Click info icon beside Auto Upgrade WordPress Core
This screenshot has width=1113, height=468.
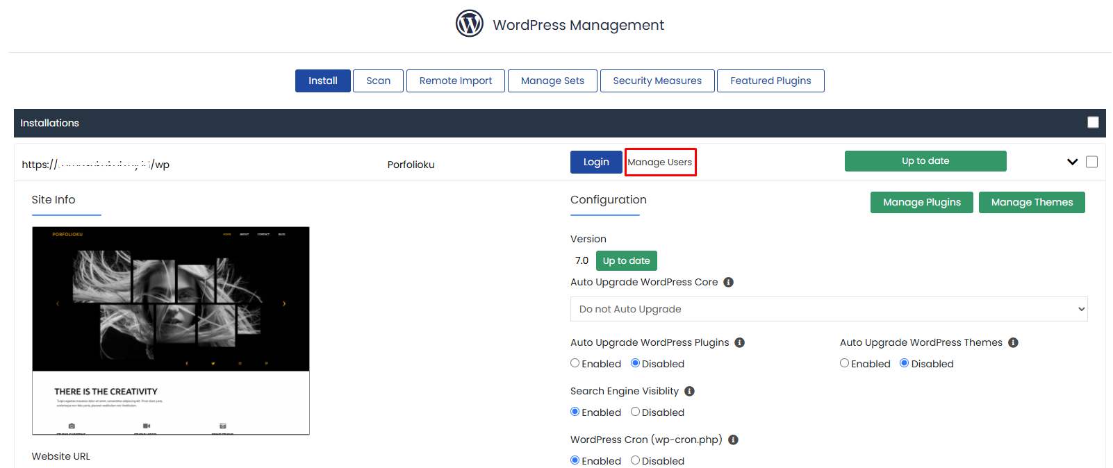point(728,282)
